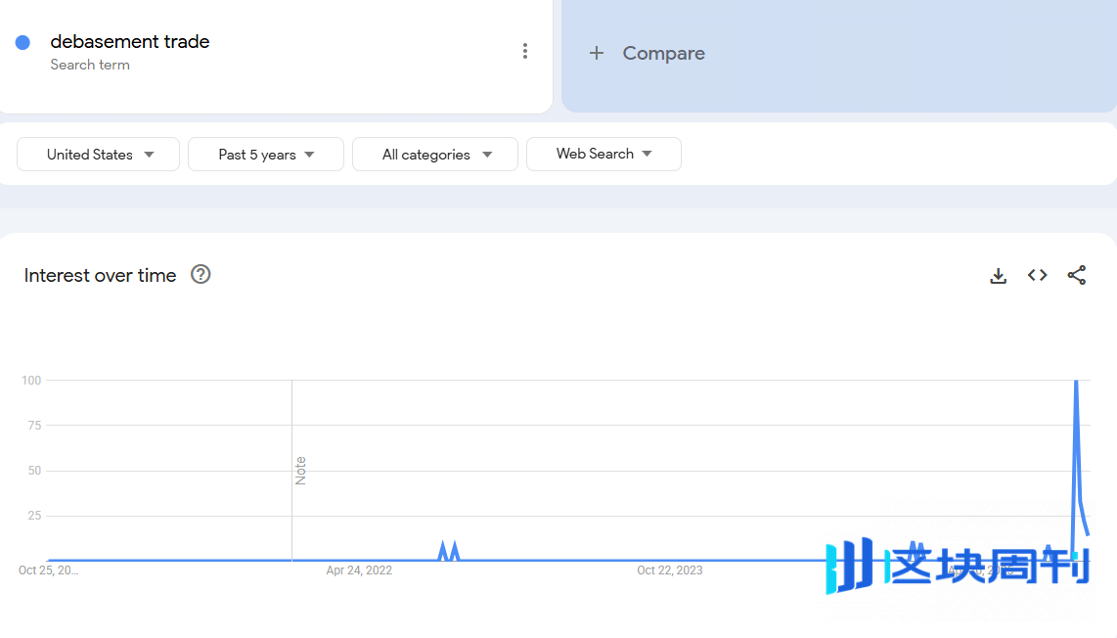Expand the All categories filter
Image resolution: width=1117 pixels, height=638 pixels.
pos(435,155)
